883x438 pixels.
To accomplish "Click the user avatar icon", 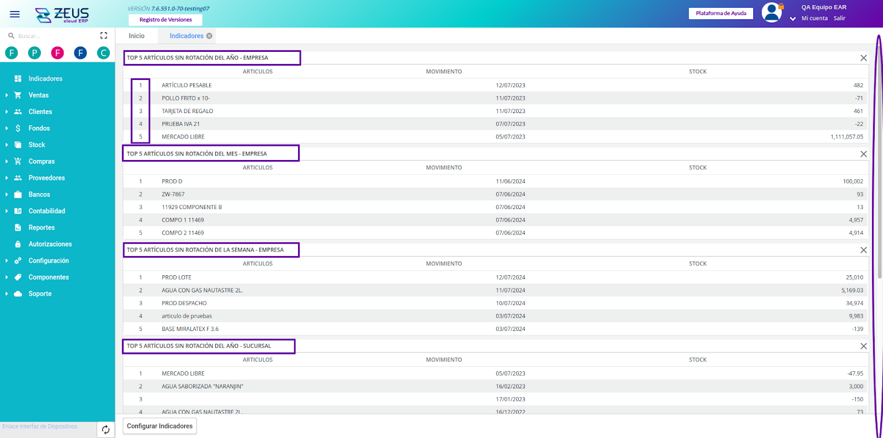I will (772, 13).
